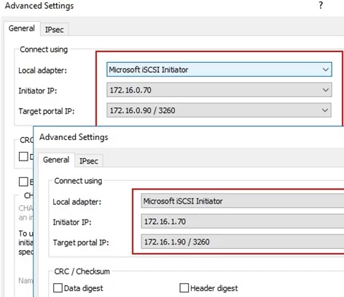Select General tab in back Advanced Settings window

point(22,28)
